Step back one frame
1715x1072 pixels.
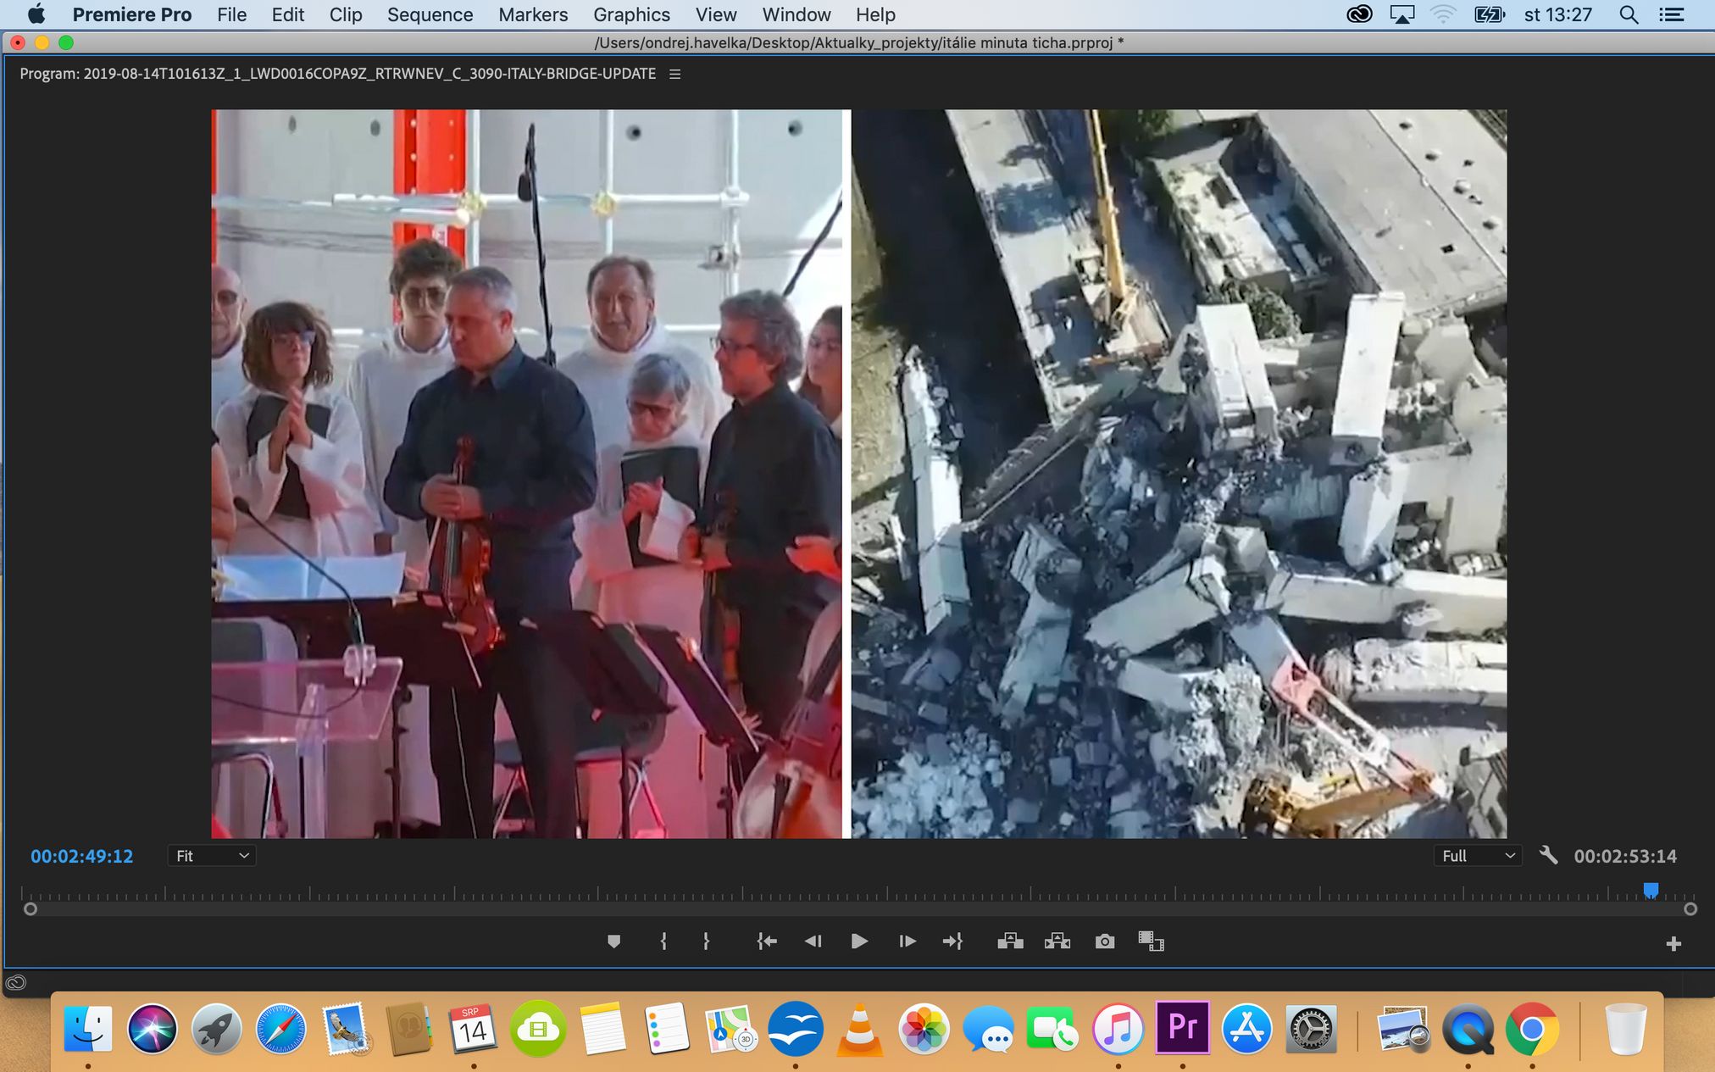coord(813,941)
